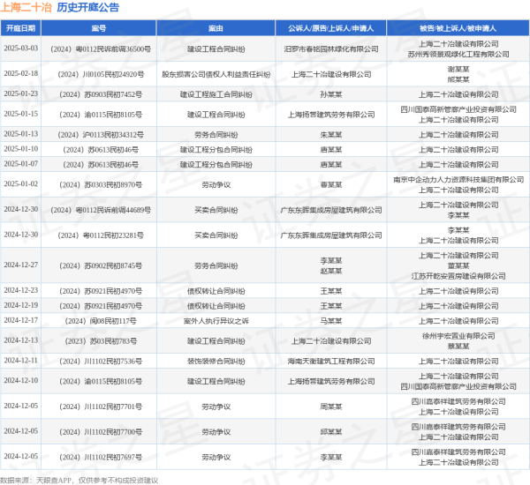Select cause 案外人执行异议之诉

tap(216, 321)
